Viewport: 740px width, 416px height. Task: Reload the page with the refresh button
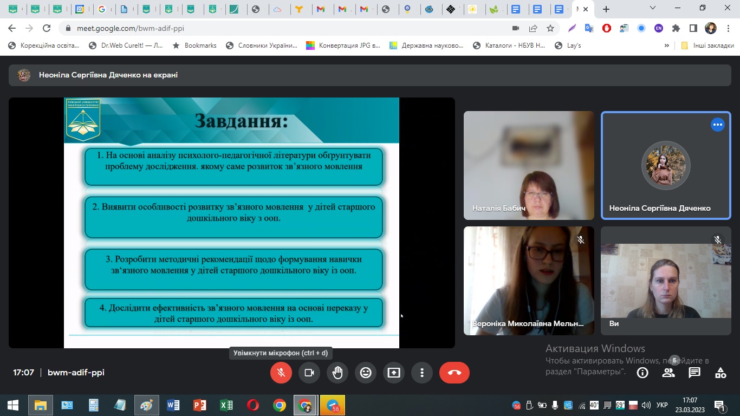[47, 28]
